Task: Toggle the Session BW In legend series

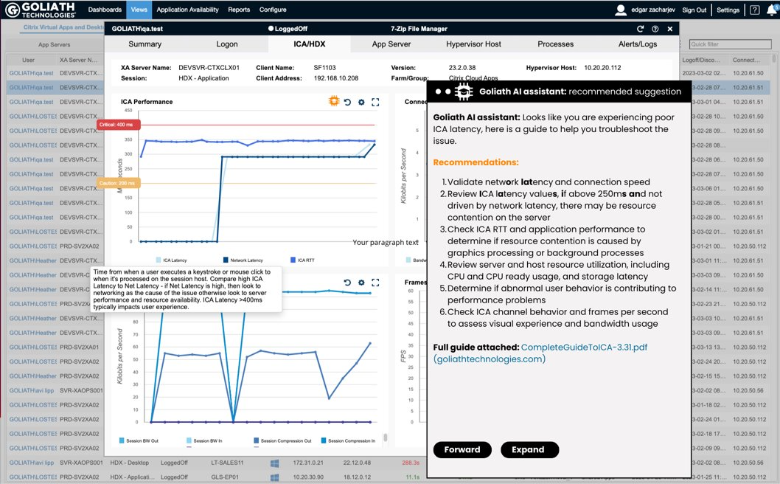Action: point(204,440)
